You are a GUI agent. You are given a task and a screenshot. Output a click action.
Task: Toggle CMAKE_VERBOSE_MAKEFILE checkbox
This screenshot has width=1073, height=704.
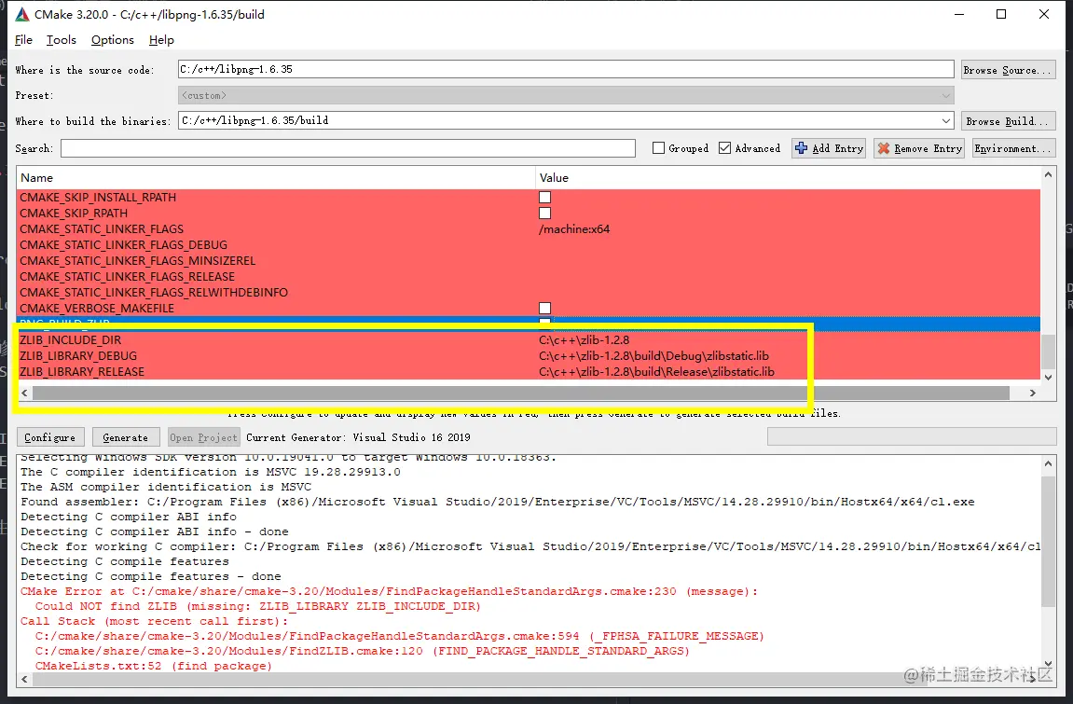tap(544, 308)
